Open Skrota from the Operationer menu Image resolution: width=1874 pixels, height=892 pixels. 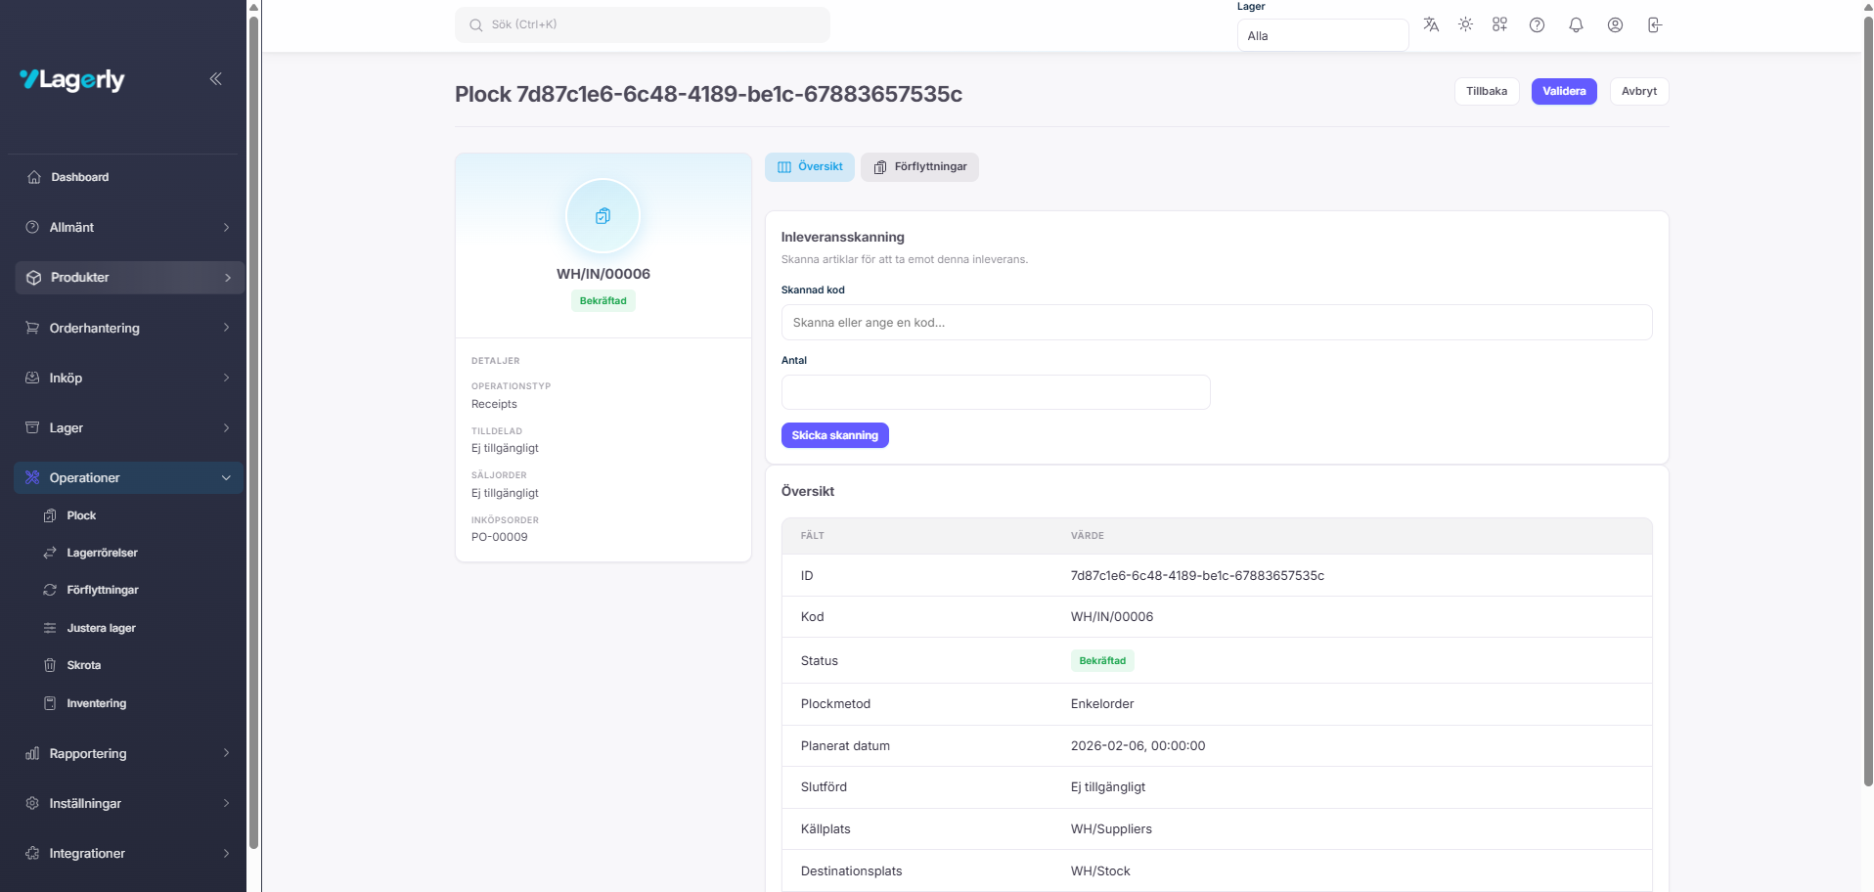(x=83, y=665)
